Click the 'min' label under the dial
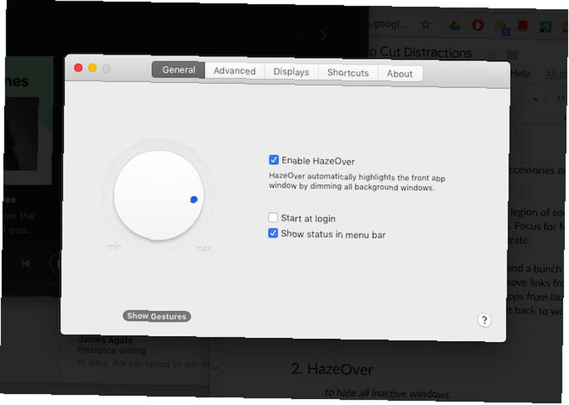Screen dimensions: 569x405 tap(114, 247)
